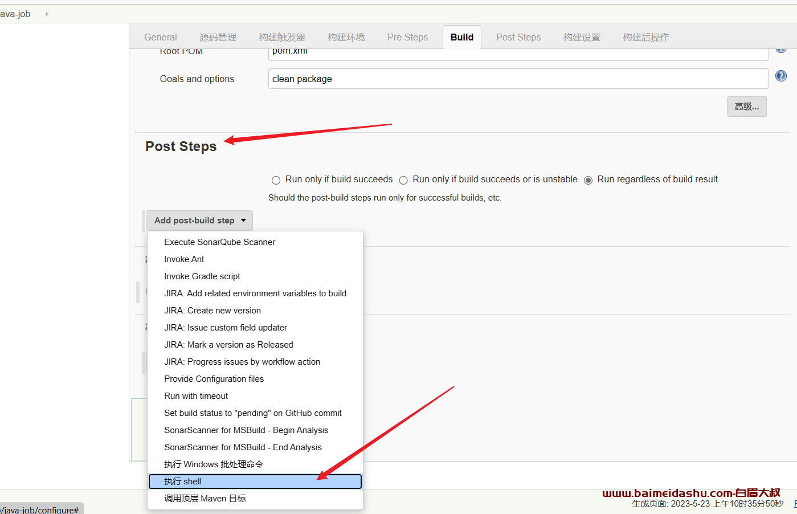The height and width of the screenshot is (514, 797).
Task: Click the 高级... advanced button
Action: [x=746, y=107]
